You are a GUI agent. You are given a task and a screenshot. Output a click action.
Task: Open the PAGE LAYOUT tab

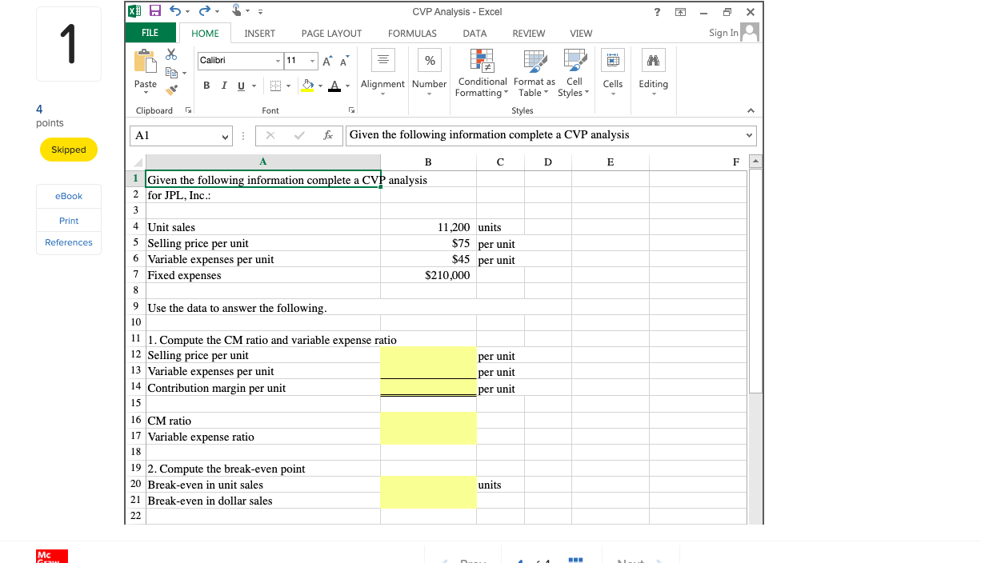[x=331, y=34]
